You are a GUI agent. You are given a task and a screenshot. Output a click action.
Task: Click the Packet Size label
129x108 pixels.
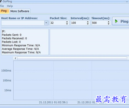coord(59,18)
